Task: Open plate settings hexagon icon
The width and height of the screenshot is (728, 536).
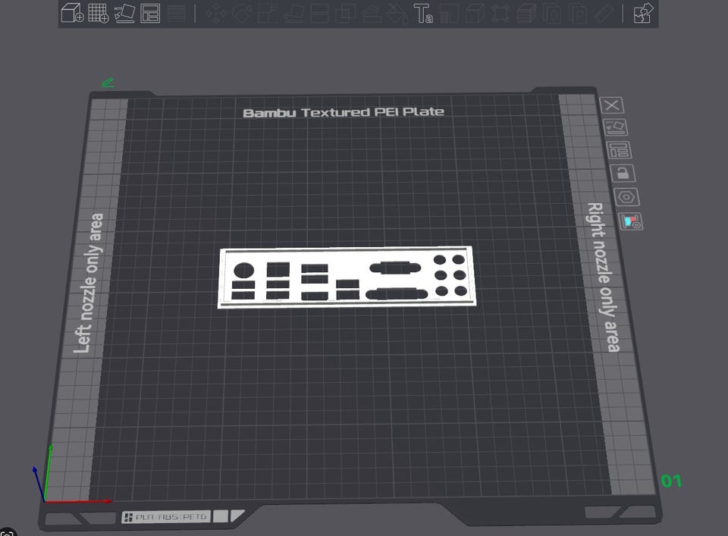Action: pyautogui.click(x=629, y=197)
